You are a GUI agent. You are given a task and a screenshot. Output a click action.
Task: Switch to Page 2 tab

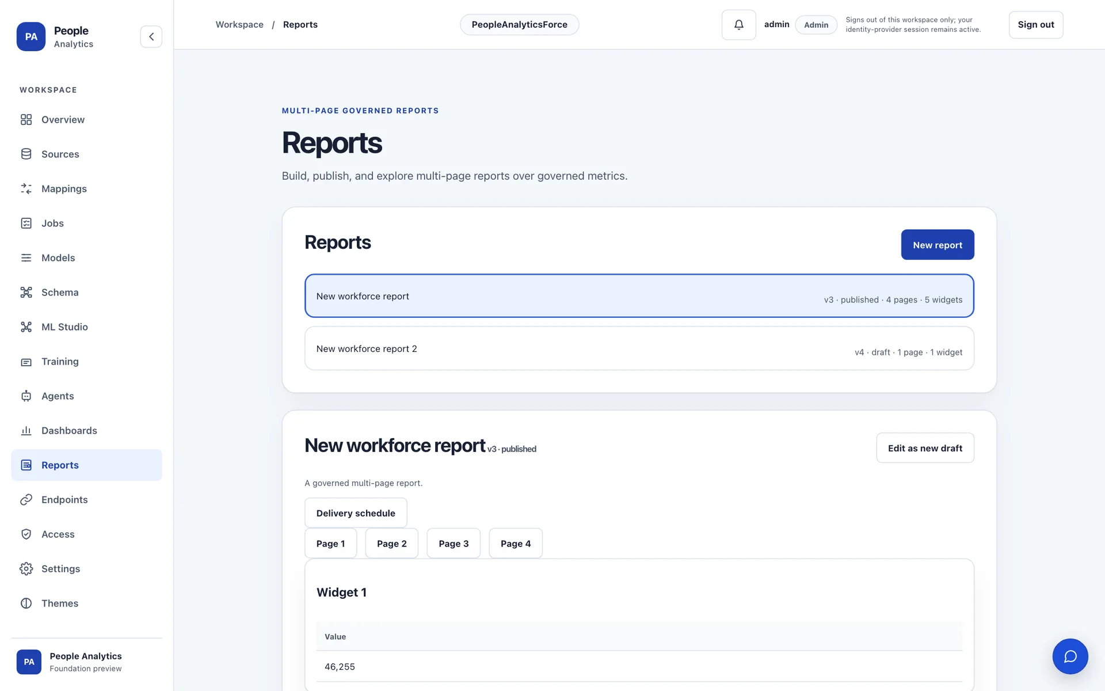point(391,543)
